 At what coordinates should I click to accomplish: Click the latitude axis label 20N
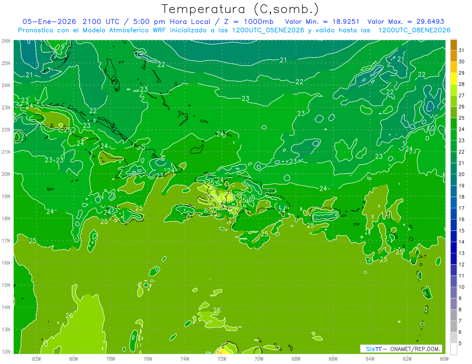[x=6, y=174]
